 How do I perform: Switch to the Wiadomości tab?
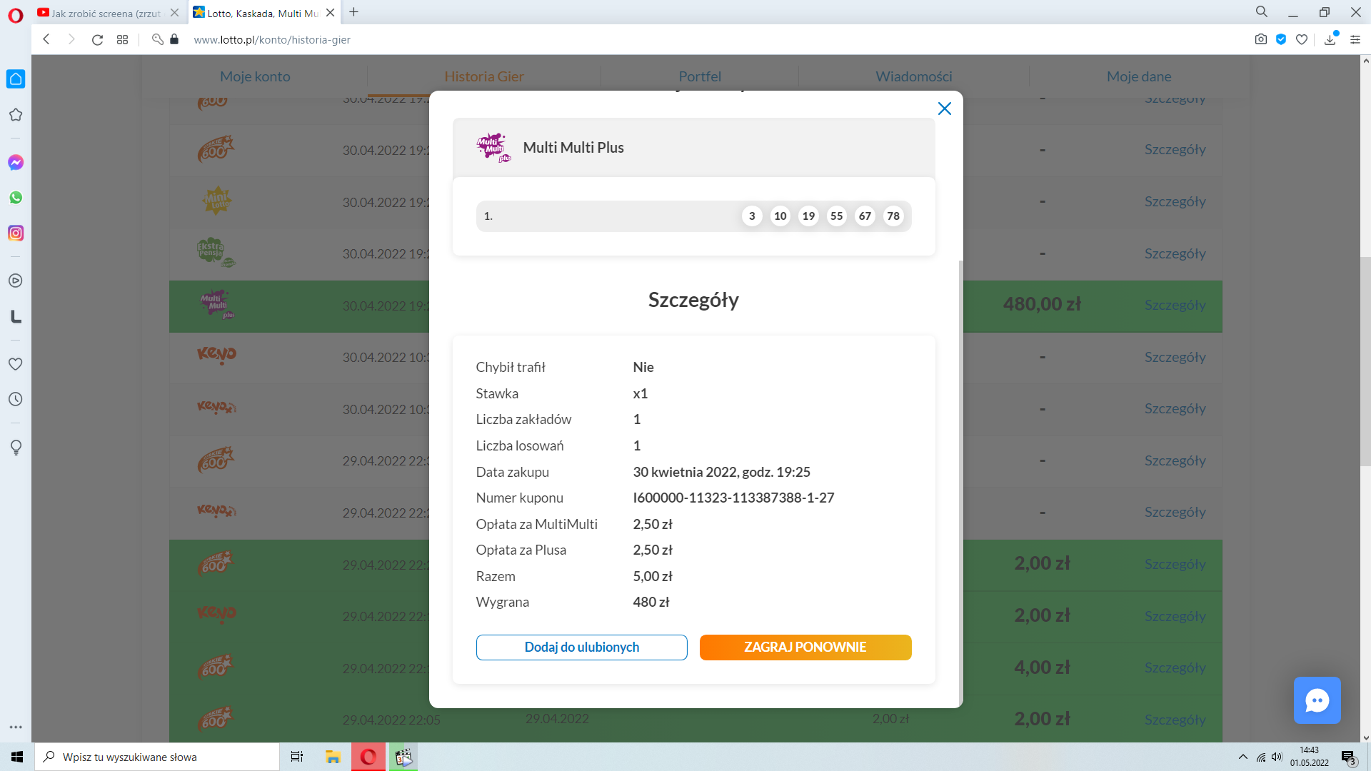click(x=913, y=76)
